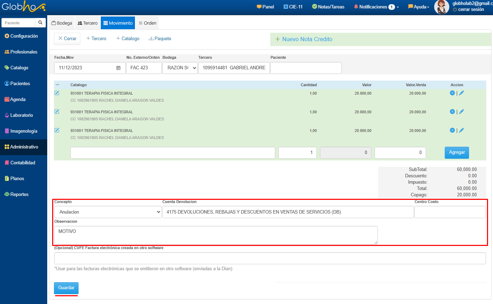Open the Bodega dropdown selector

click(180, 68)
